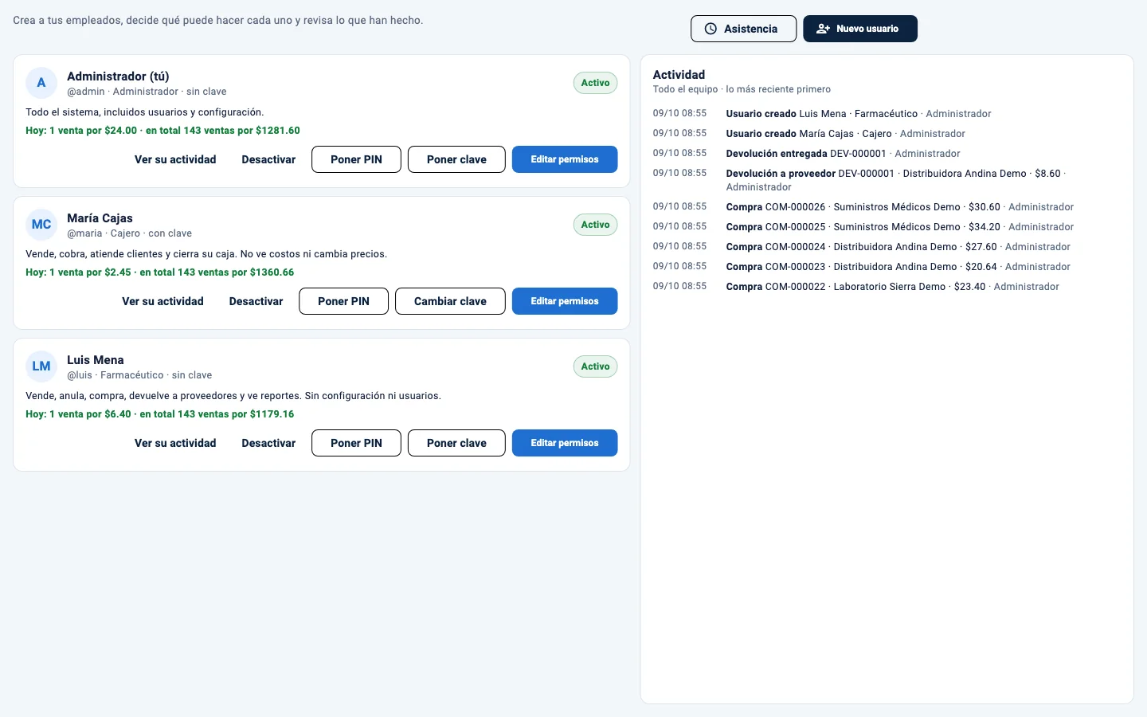Deactivate María Cajas
Screen dimensions: 1147x717
pyautogui.click(x=256, y=301)
